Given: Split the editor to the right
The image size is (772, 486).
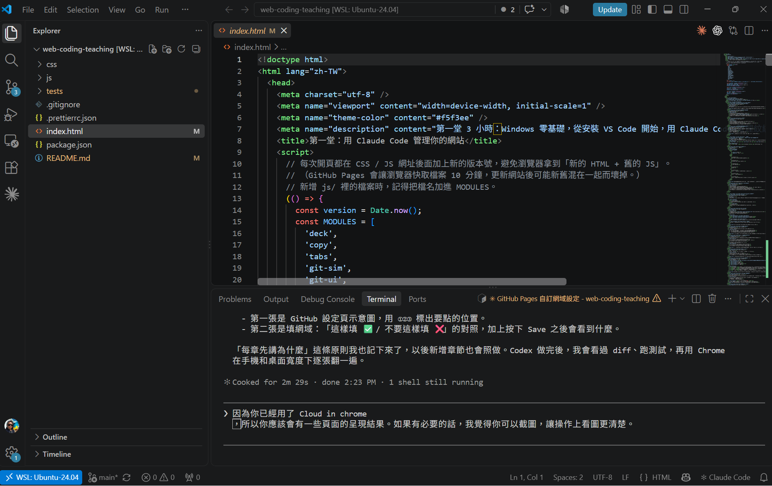Looking at the screenshot, I should point(749,30).
